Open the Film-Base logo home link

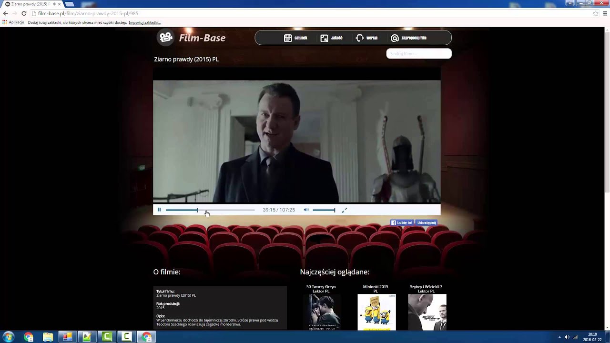tap(192, 38)
